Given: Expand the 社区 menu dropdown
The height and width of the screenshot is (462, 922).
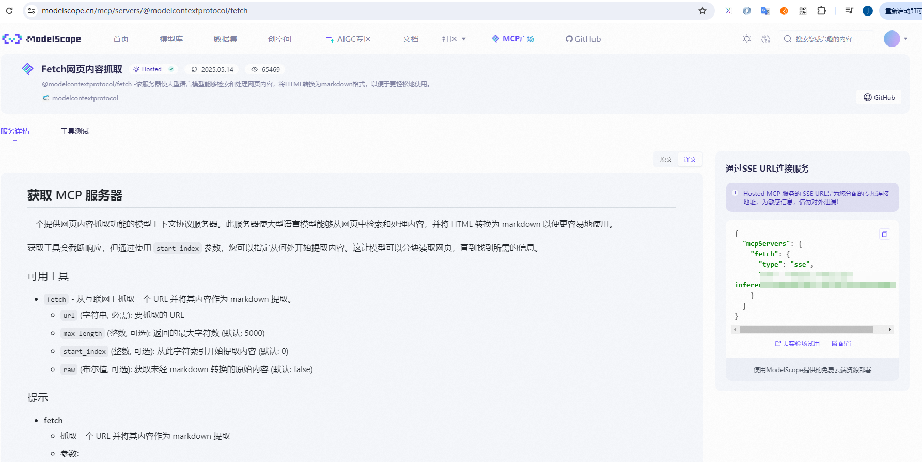Looking at the screenshot, I should click(x=454, y=39).
